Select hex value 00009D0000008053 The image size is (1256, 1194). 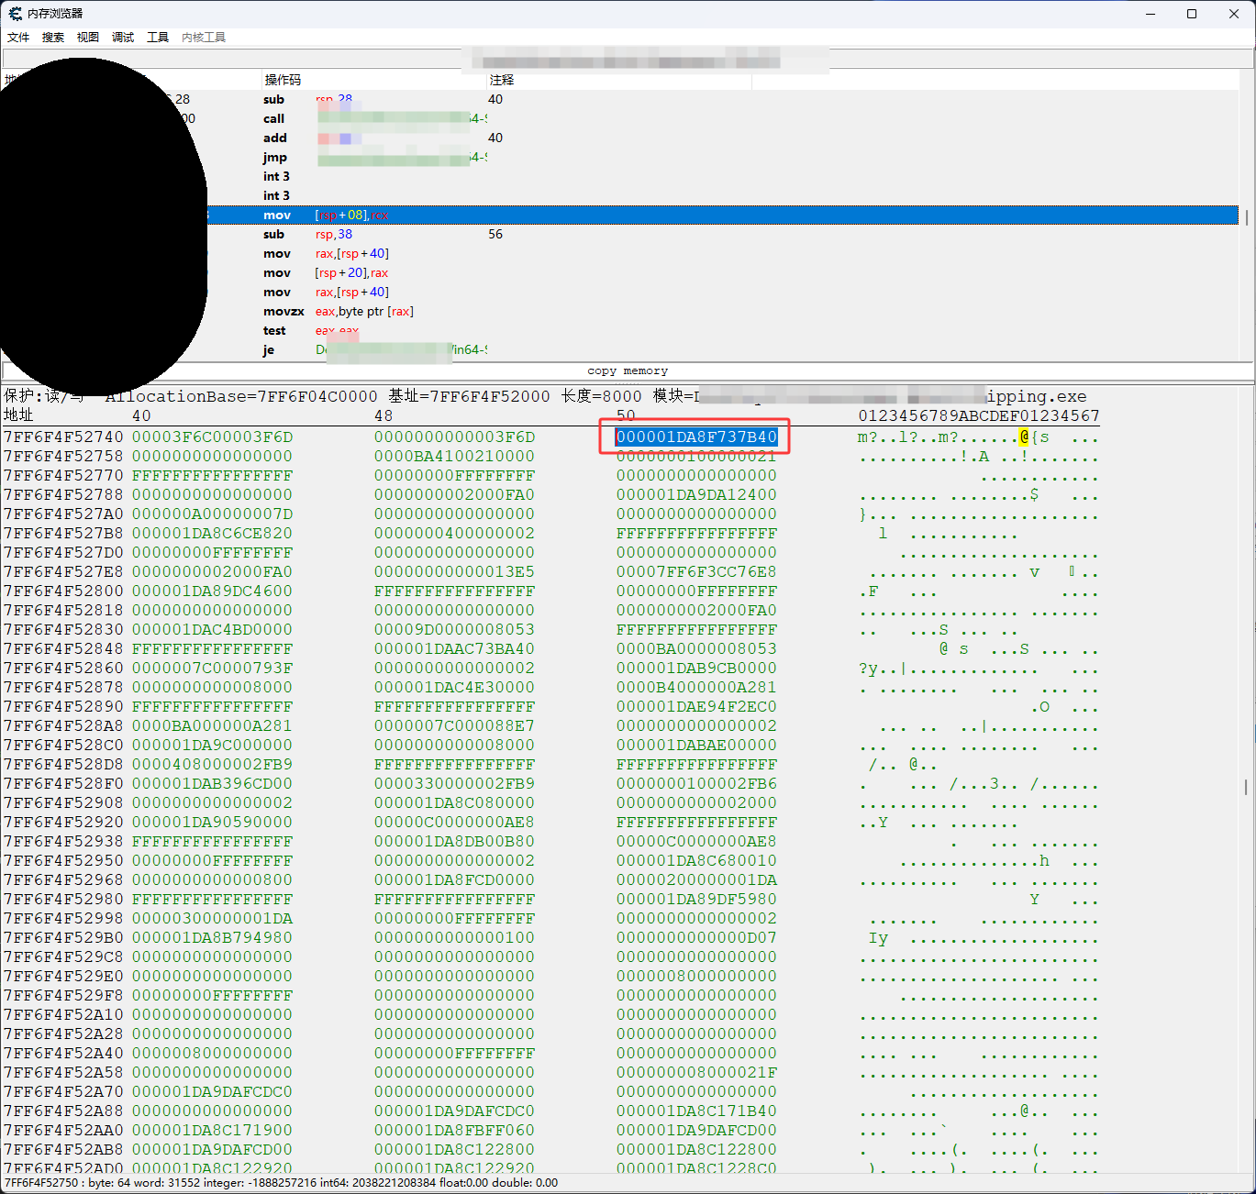point(454,630)
